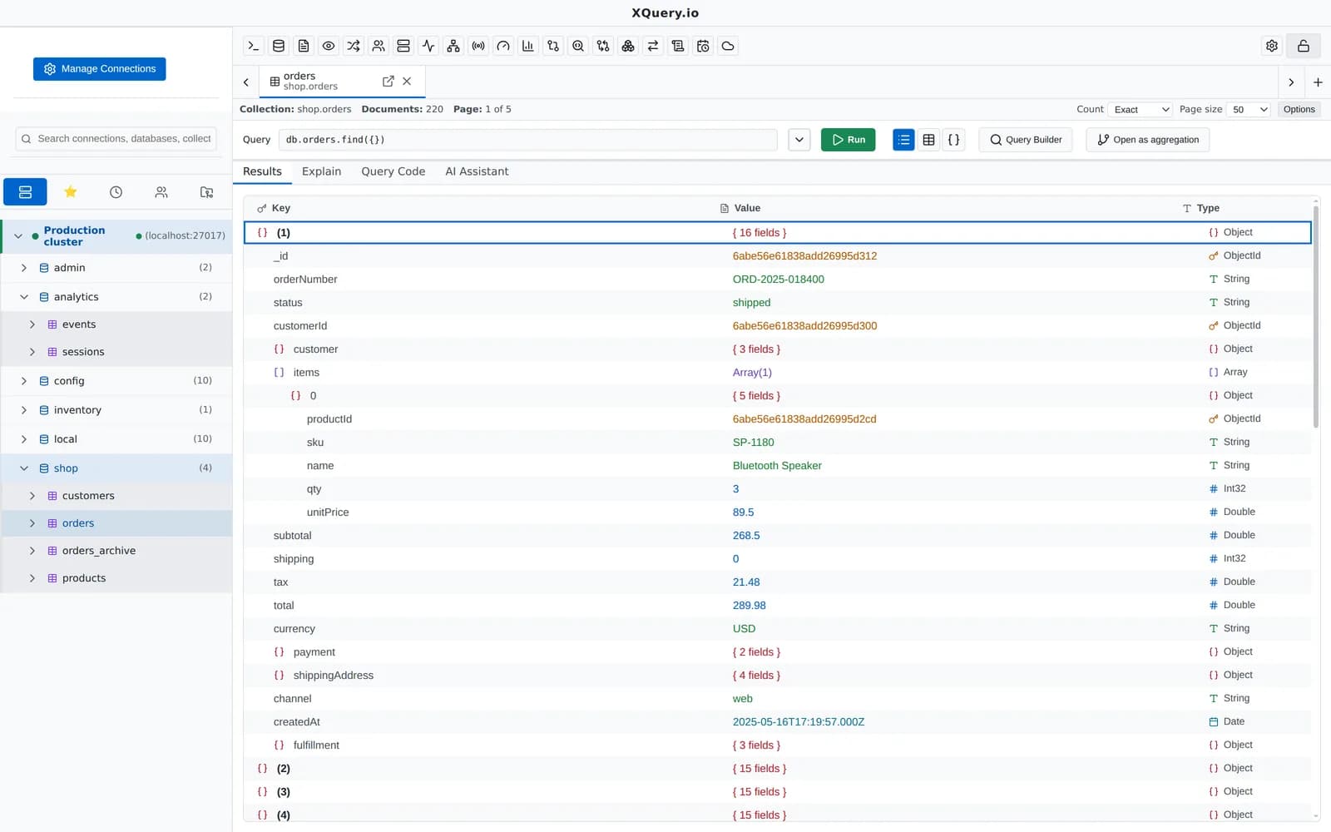Open the Page size dropdown
Screen dimensions: 1331x832
pyautogui.click(x=1249, y=110)
